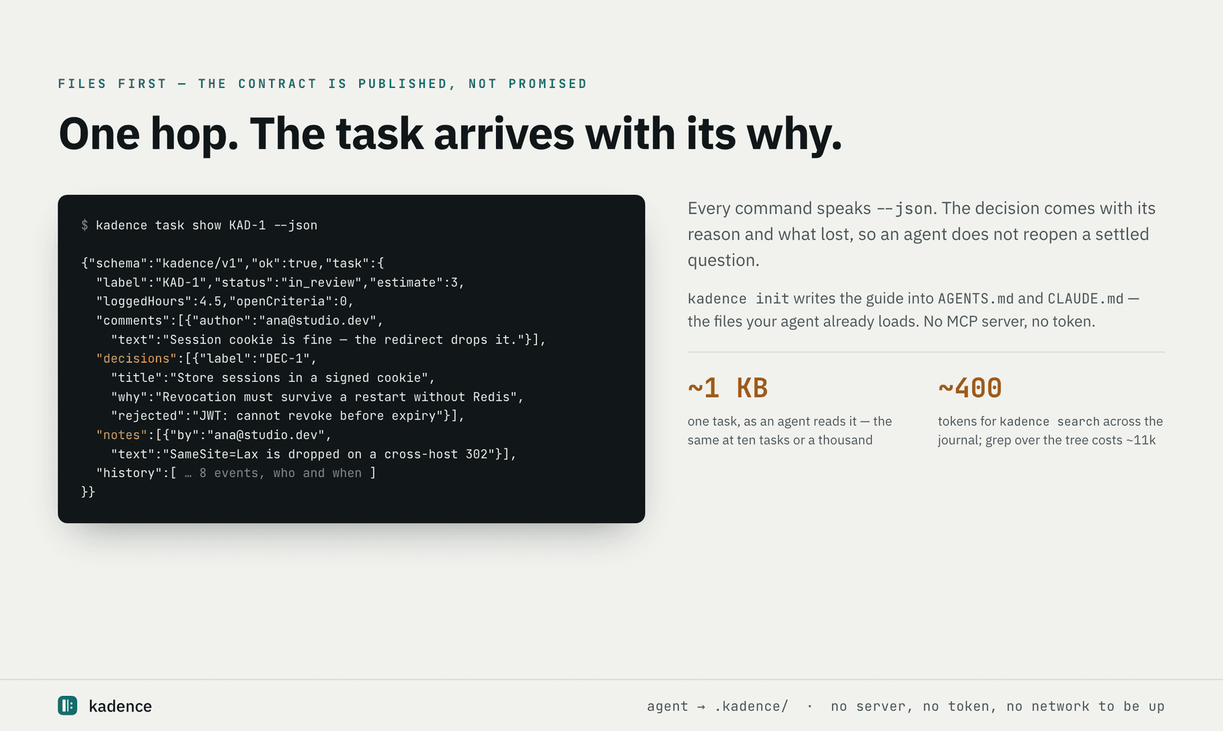Click the 'kadence init' inline code text
1223x731 pixels.
[x=739, y=298]
